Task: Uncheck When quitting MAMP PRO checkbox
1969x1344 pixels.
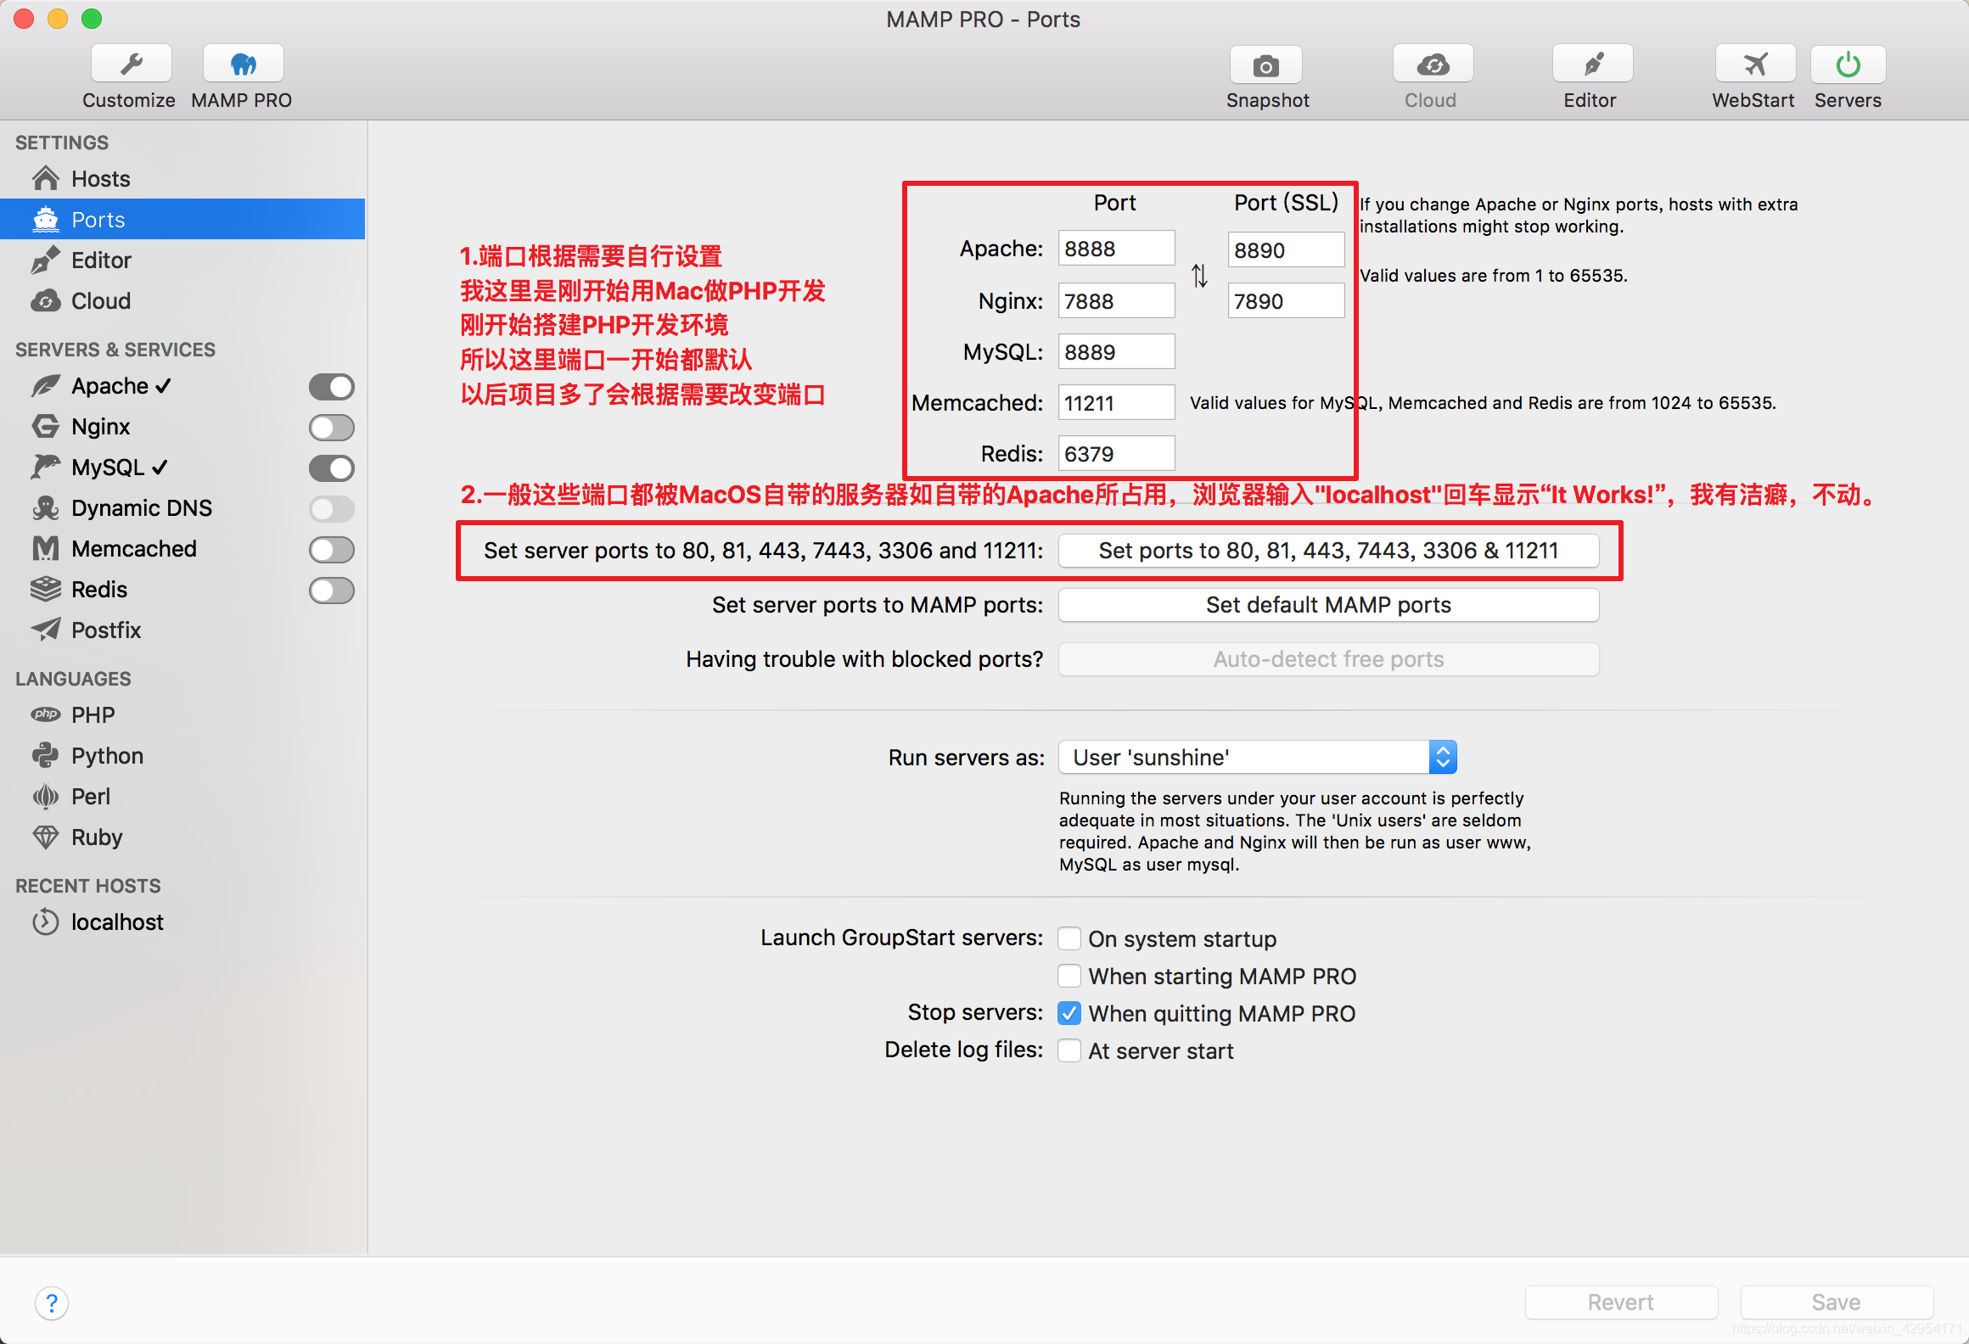Action: (x=1069, y=1013)
